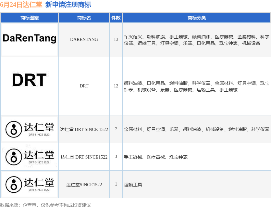Click the count 3 cell
271x208 pixels.
(x=116, y=156)
